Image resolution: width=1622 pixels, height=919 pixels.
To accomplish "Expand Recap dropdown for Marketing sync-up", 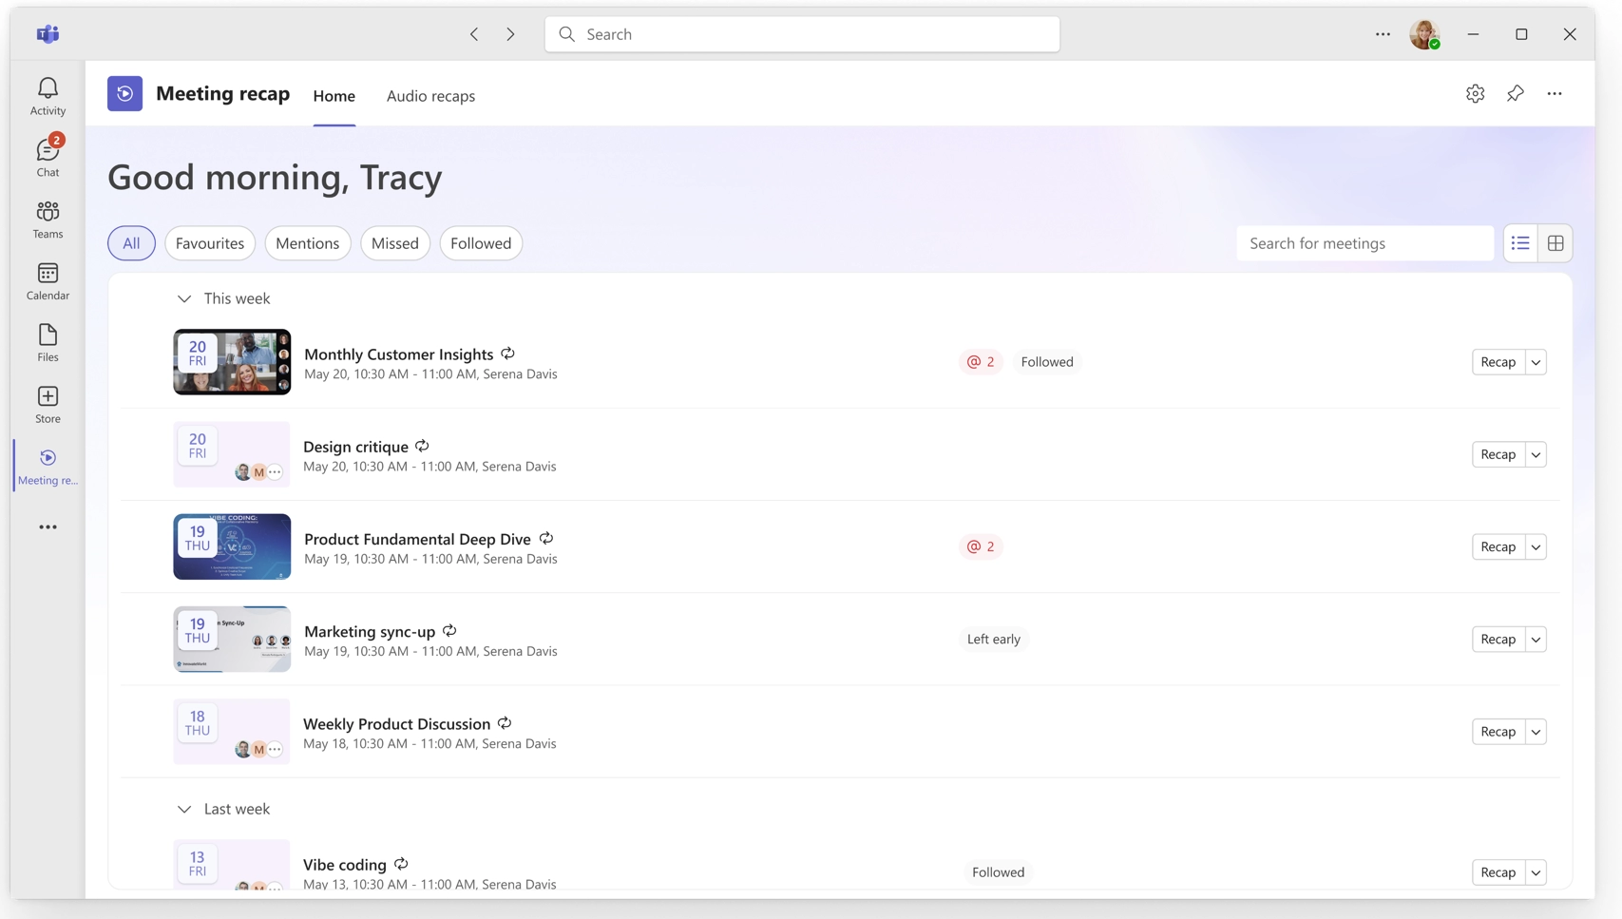I will (1536, 639).
